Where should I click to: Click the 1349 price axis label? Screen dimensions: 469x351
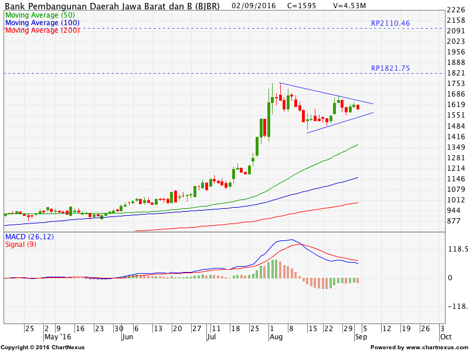pyautogui.click(x=456, y=147)
